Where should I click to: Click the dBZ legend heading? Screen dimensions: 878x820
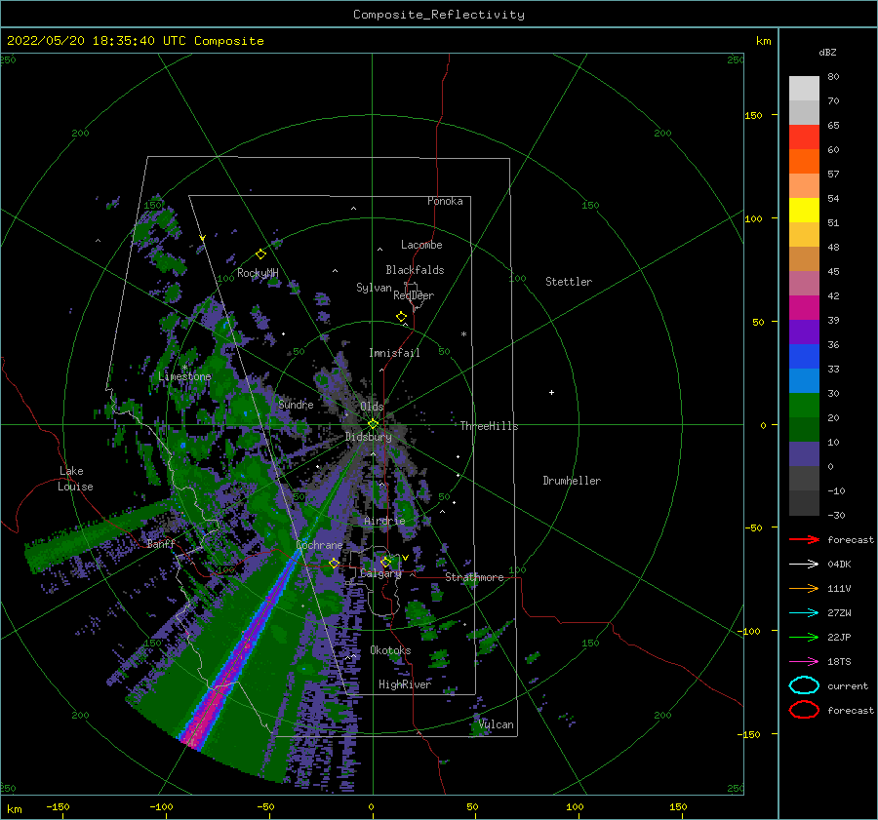click(x=827, y=52)
